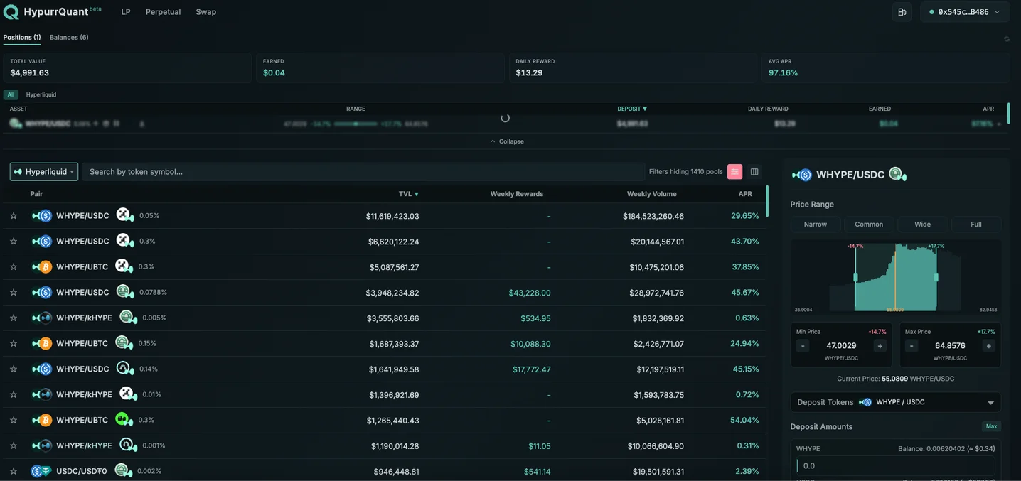The height and width of the screenshot is (481, 1021).
Task: Star the USDC/USD₮0 0.002% pool
Action: [14, 471]
